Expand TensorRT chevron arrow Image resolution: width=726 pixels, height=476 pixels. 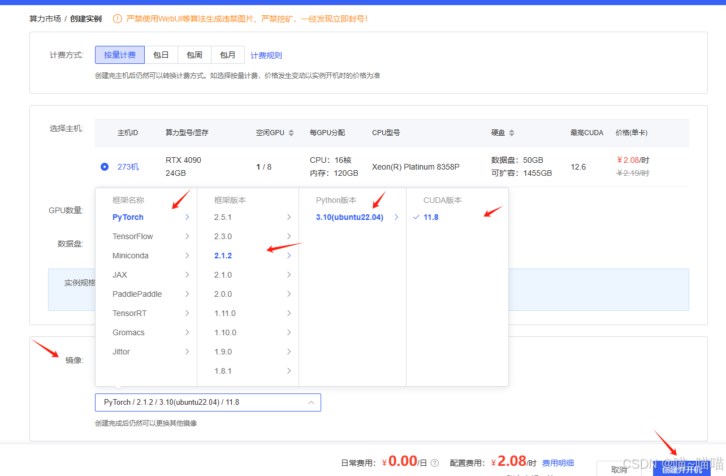(x=187, y=313)
